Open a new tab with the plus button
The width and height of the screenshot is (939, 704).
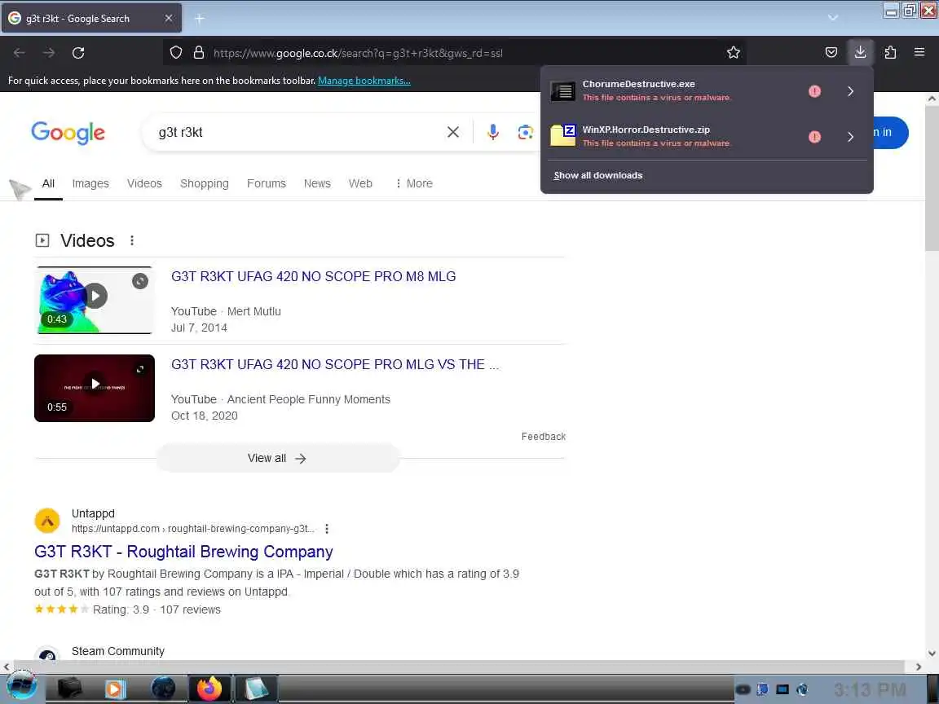pos(200,19)
